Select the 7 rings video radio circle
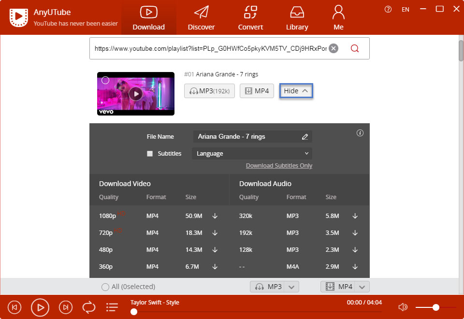 pyautogui.click(x=105, y=80)
